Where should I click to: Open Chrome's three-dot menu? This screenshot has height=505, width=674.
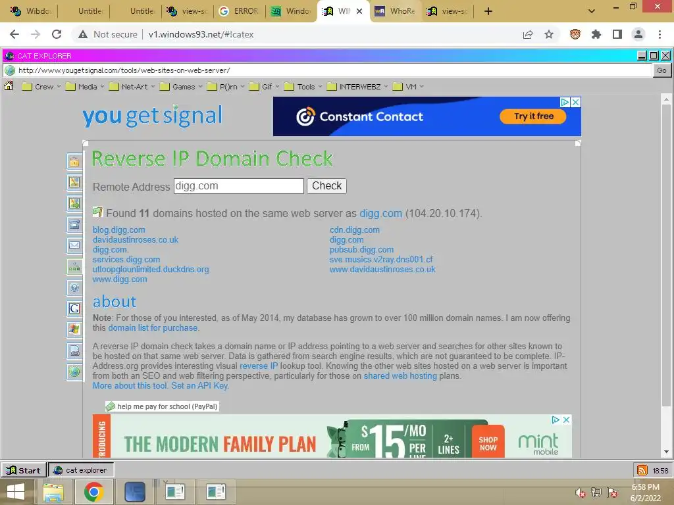pos(660,34)
